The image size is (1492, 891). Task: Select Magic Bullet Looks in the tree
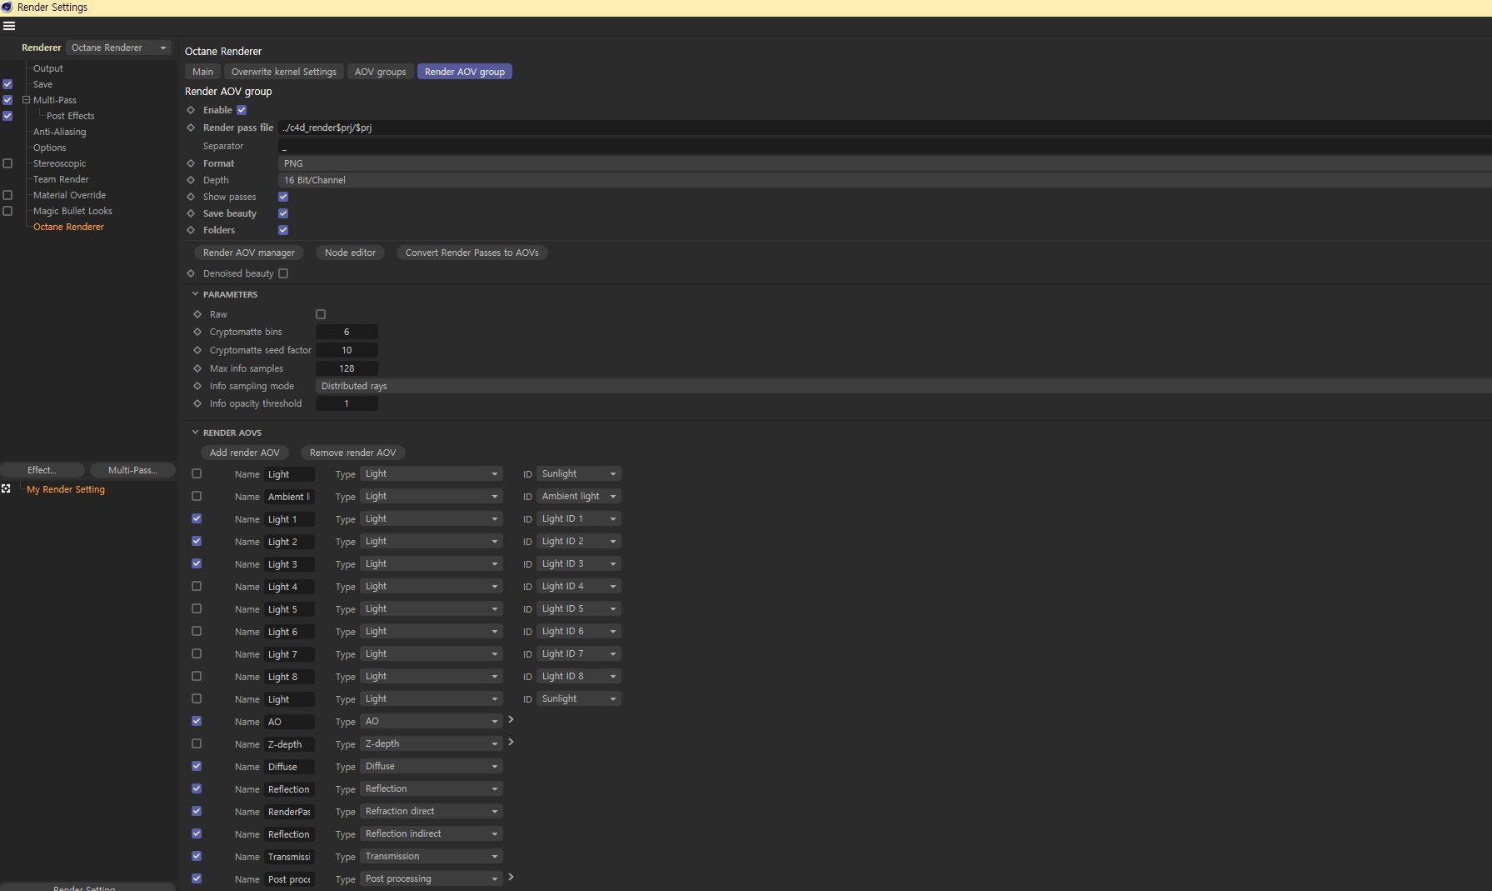click(72, 211)
